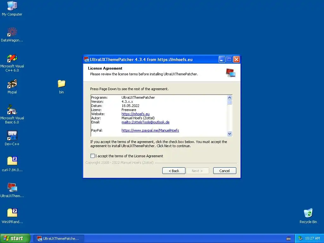324x243 pixels.
Task: Open the https://mhoefs.eu website link
Action: tap(135, 114)
